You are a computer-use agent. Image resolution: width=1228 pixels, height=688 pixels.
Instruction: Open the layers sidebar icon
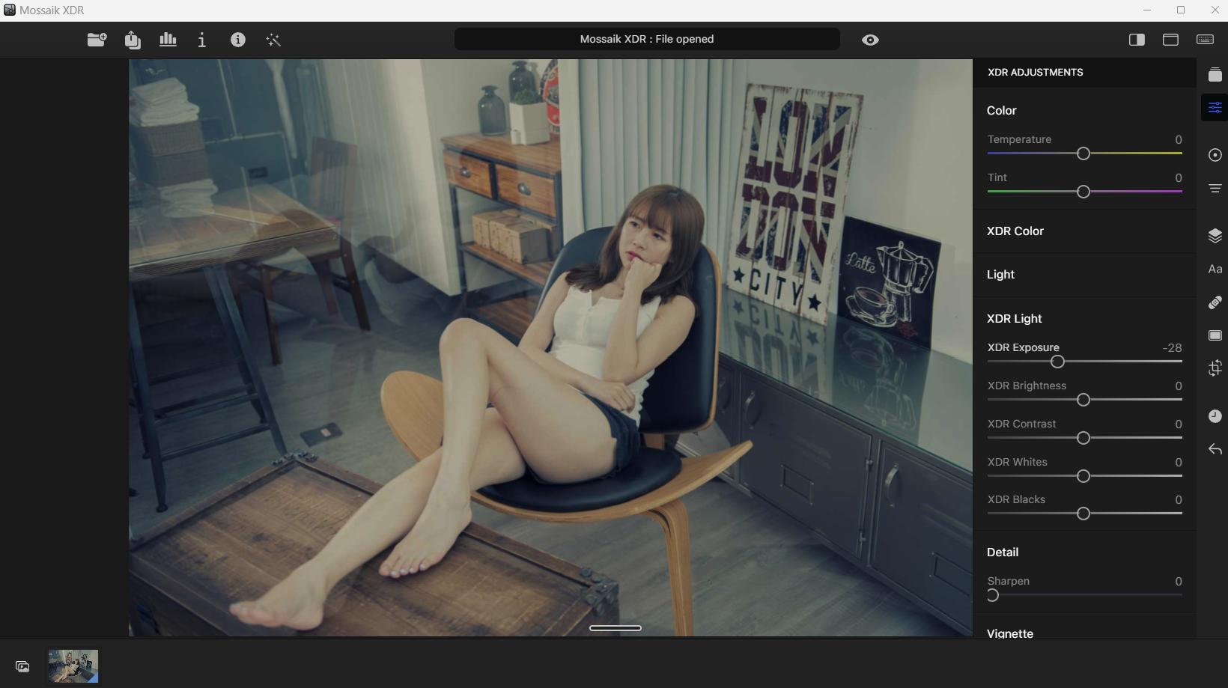tap(1215, 236)
